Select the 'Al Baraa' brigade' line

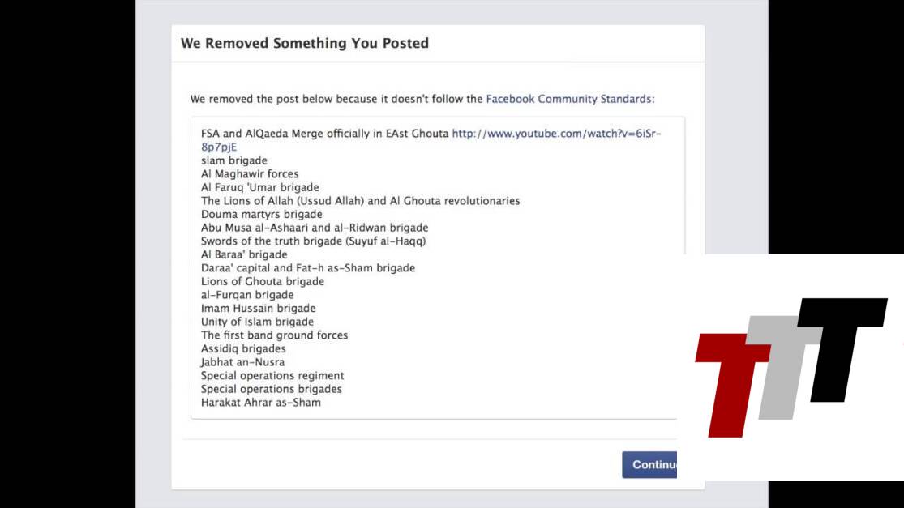pyautogui.click(x=244, y=254)
